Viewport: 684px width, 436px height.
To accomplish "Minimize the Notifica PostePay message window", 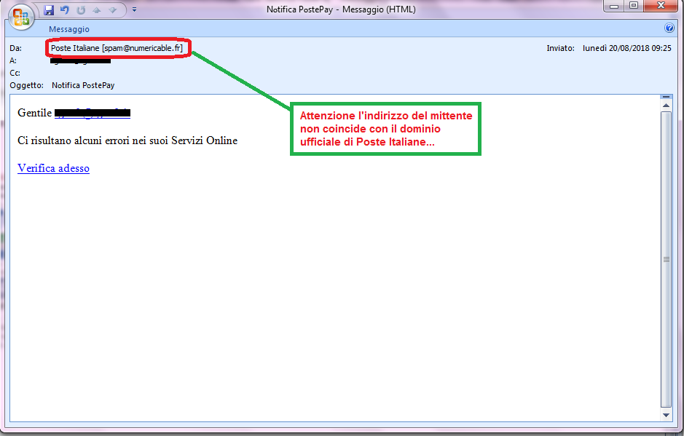I will click(614, 6).
